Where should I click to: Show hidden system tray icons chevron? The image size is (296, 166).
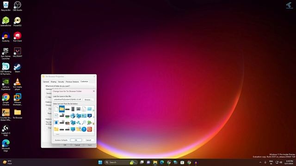[x=260, y=162]
